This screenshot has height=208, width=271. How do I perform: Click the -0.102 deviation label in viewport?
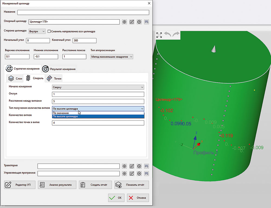click(x=166, y=111)
